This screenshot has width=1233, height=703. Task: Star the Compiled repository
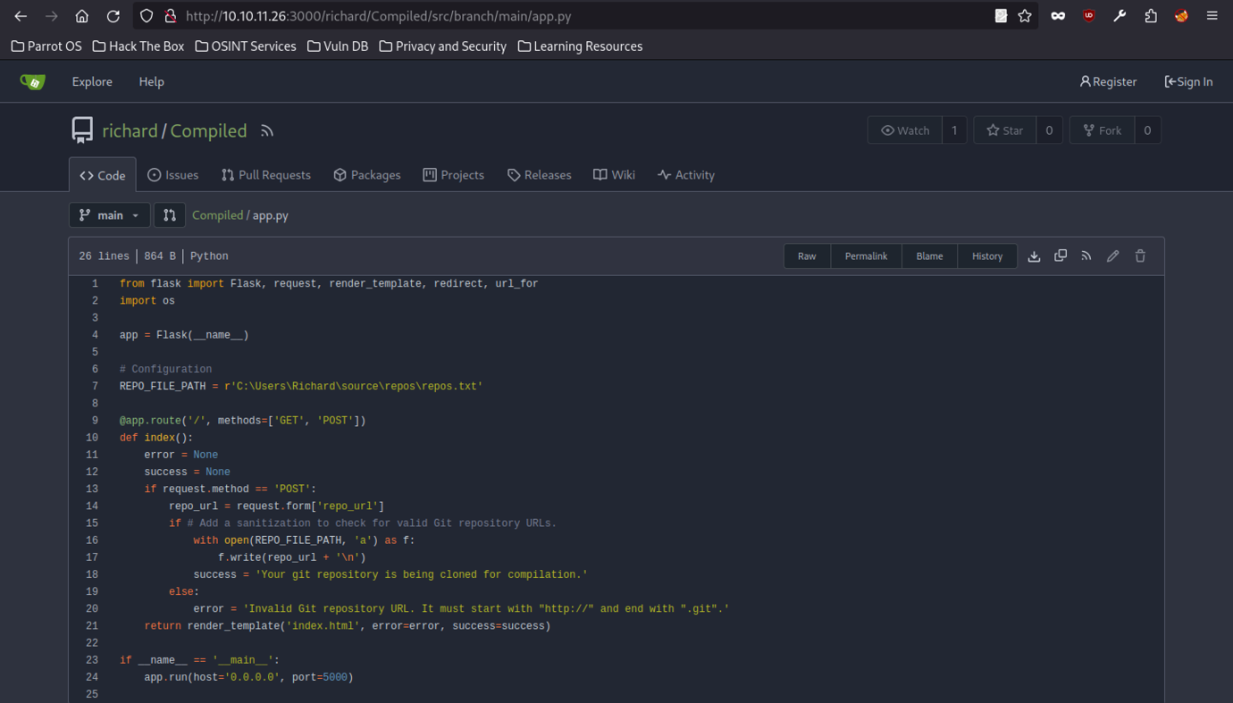[1005, 130]
